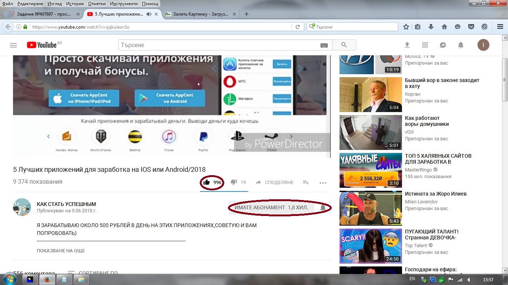The width and height of the screenshot is (508, 285).
Task: Go to Firefox home page icon
Action: (444, 27)
